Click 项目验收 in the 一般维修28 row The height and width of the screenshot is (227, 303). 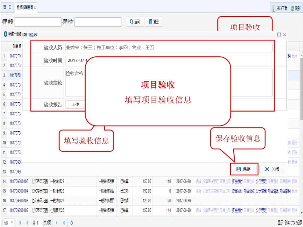tap(249, 191)
